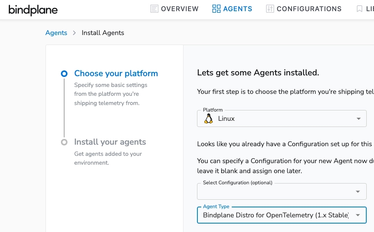The width and height of the screenshot is (374, 232).
Task: Click the Configurations sliders icon
Action: (x=270, y=9)
